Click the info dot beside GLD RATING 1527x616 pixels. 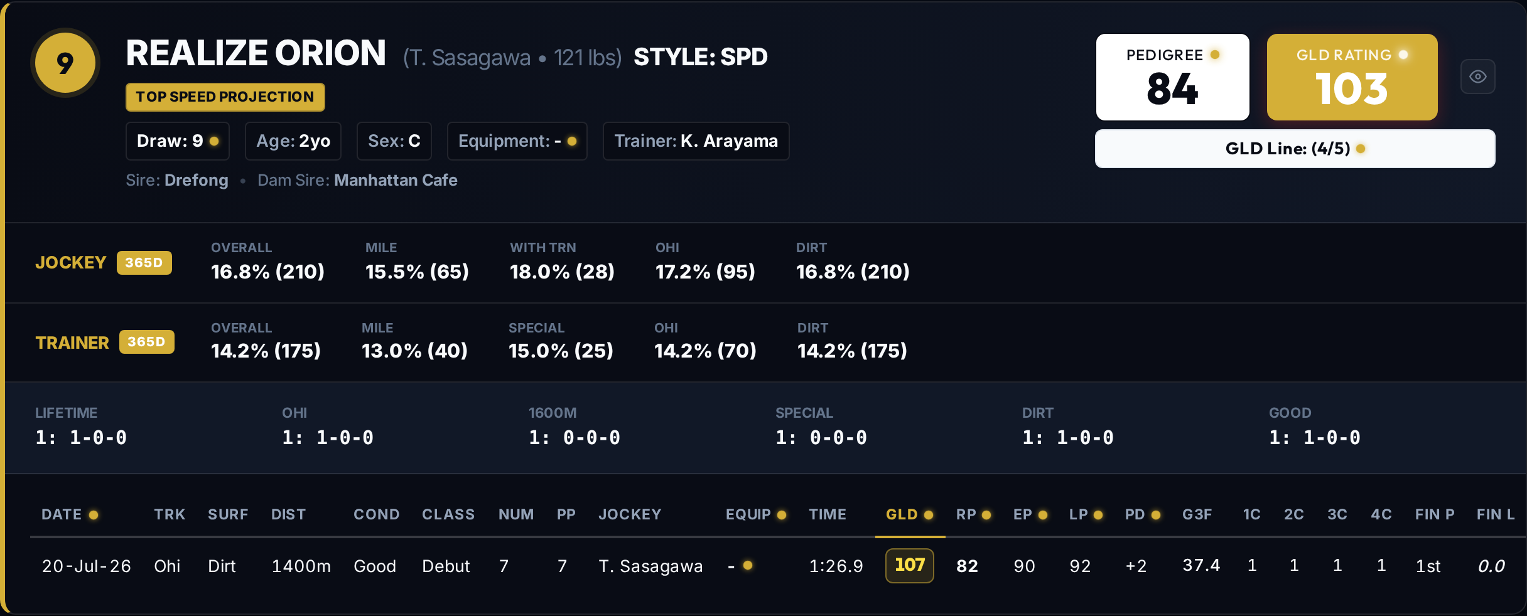tap(1403, 55)
